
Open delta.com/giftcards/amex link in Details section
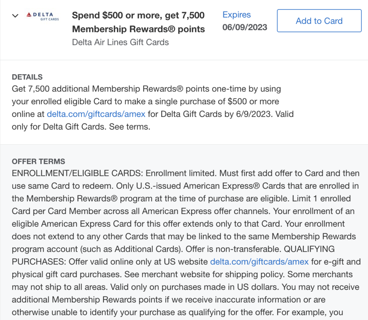click(x=96, y=114)
